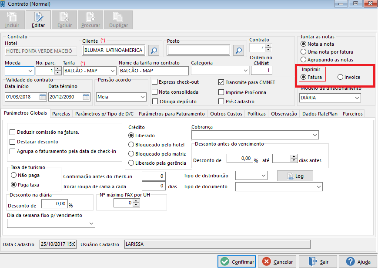Open Cliente search magnifier
This screenshot has width=378, height=268.
[154, 50]
